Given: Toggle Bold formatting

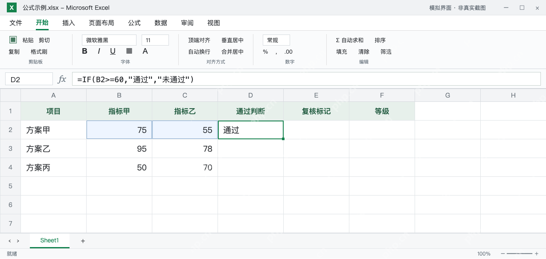Looking at the screenshot, I should point(84,51).
